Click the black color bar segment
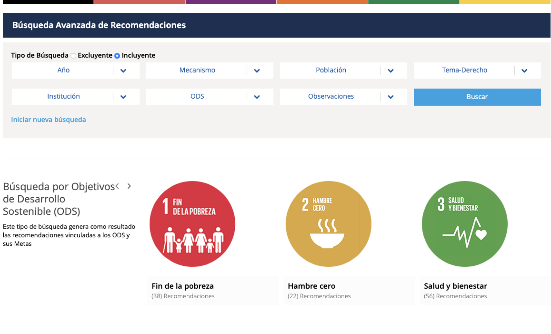The image size is (551, 334). coord(48,2)
